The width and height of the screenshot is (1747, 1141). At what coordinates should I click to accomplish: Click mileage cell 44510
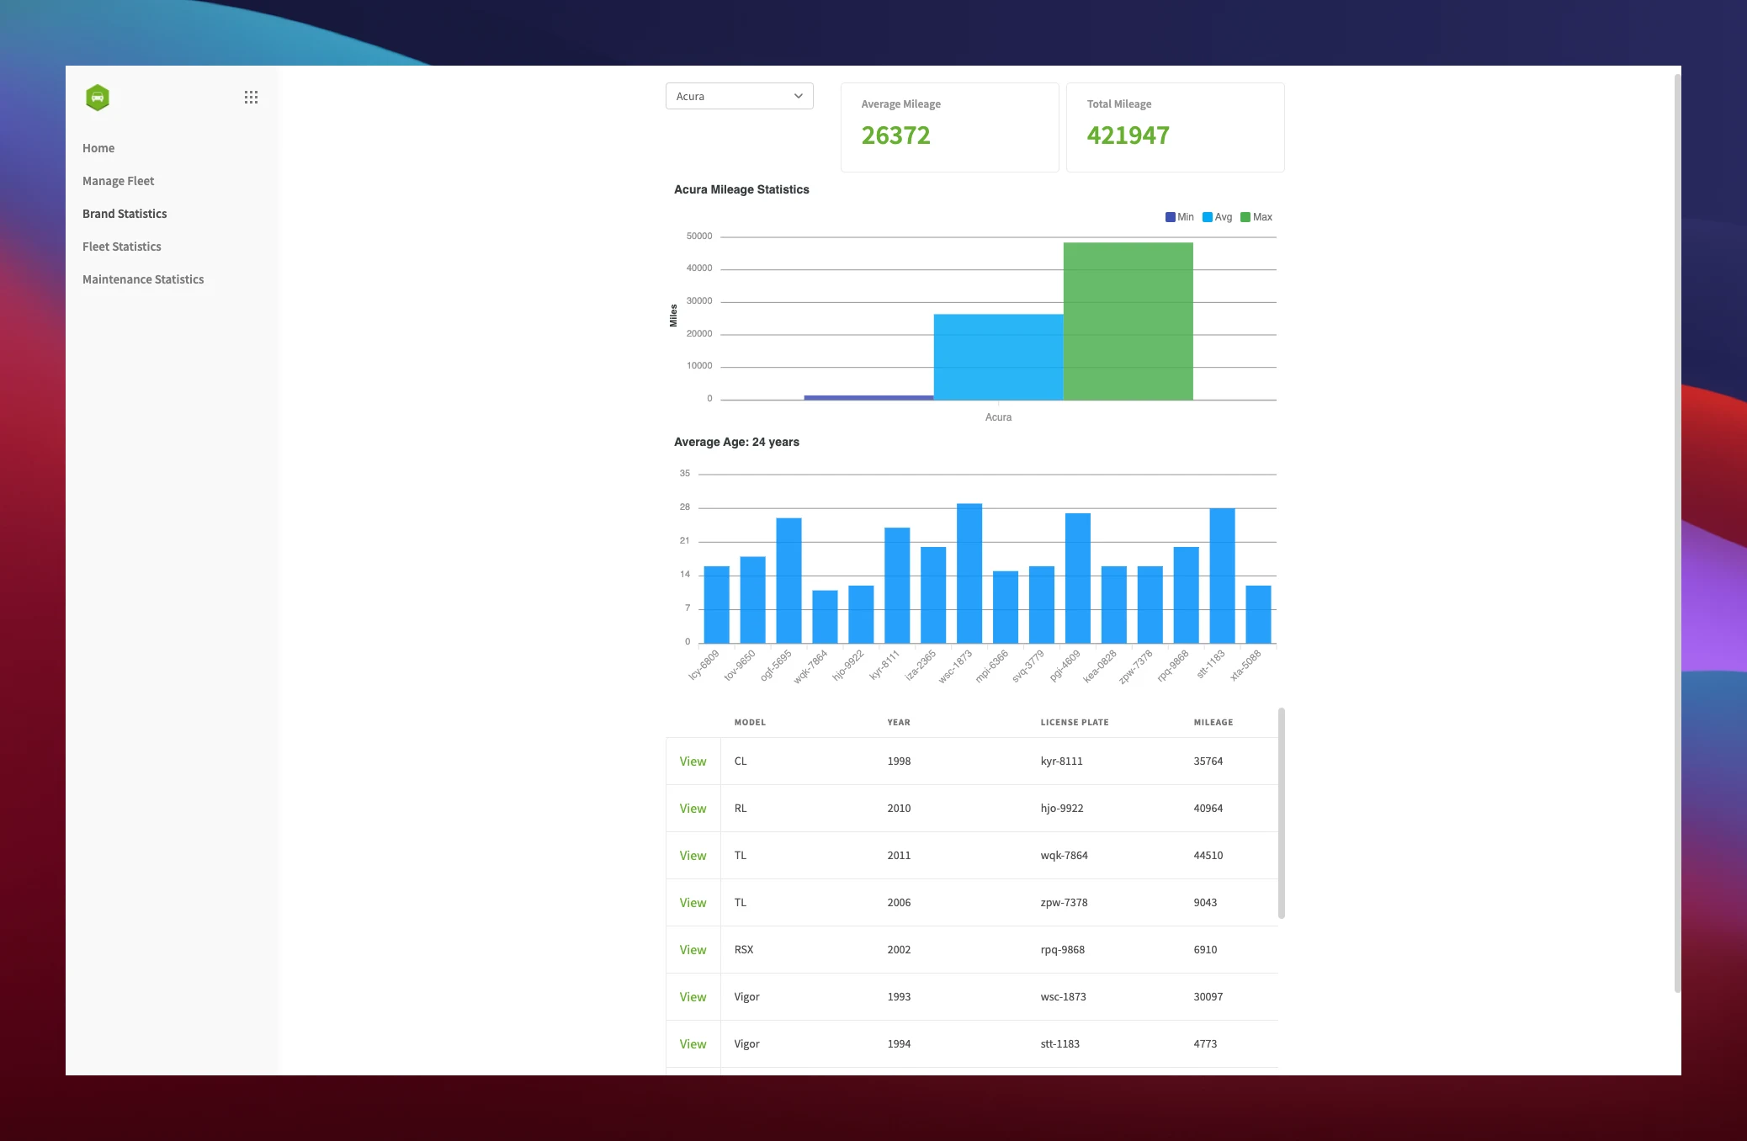tap(1208, 856)
